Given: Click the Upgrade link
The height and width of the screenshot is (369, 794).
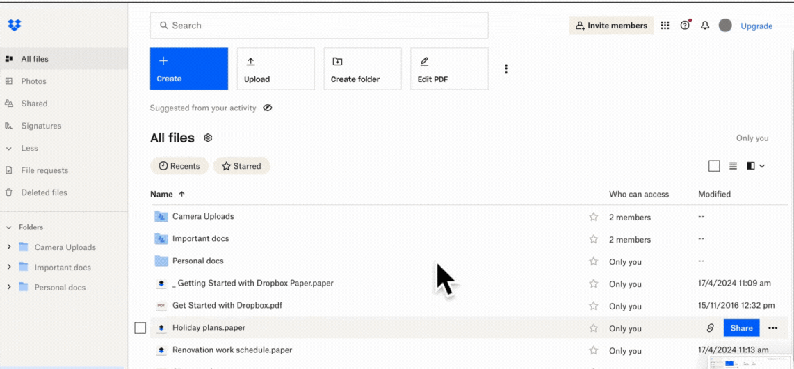Looking at the screenshot, I should pos(756,26).
